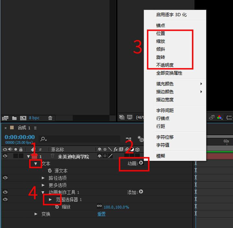Expand the 路径选项 group

43,178
